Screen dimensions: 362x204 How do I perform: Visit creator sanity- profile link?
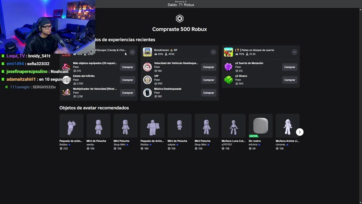click(x=90, y=144)
